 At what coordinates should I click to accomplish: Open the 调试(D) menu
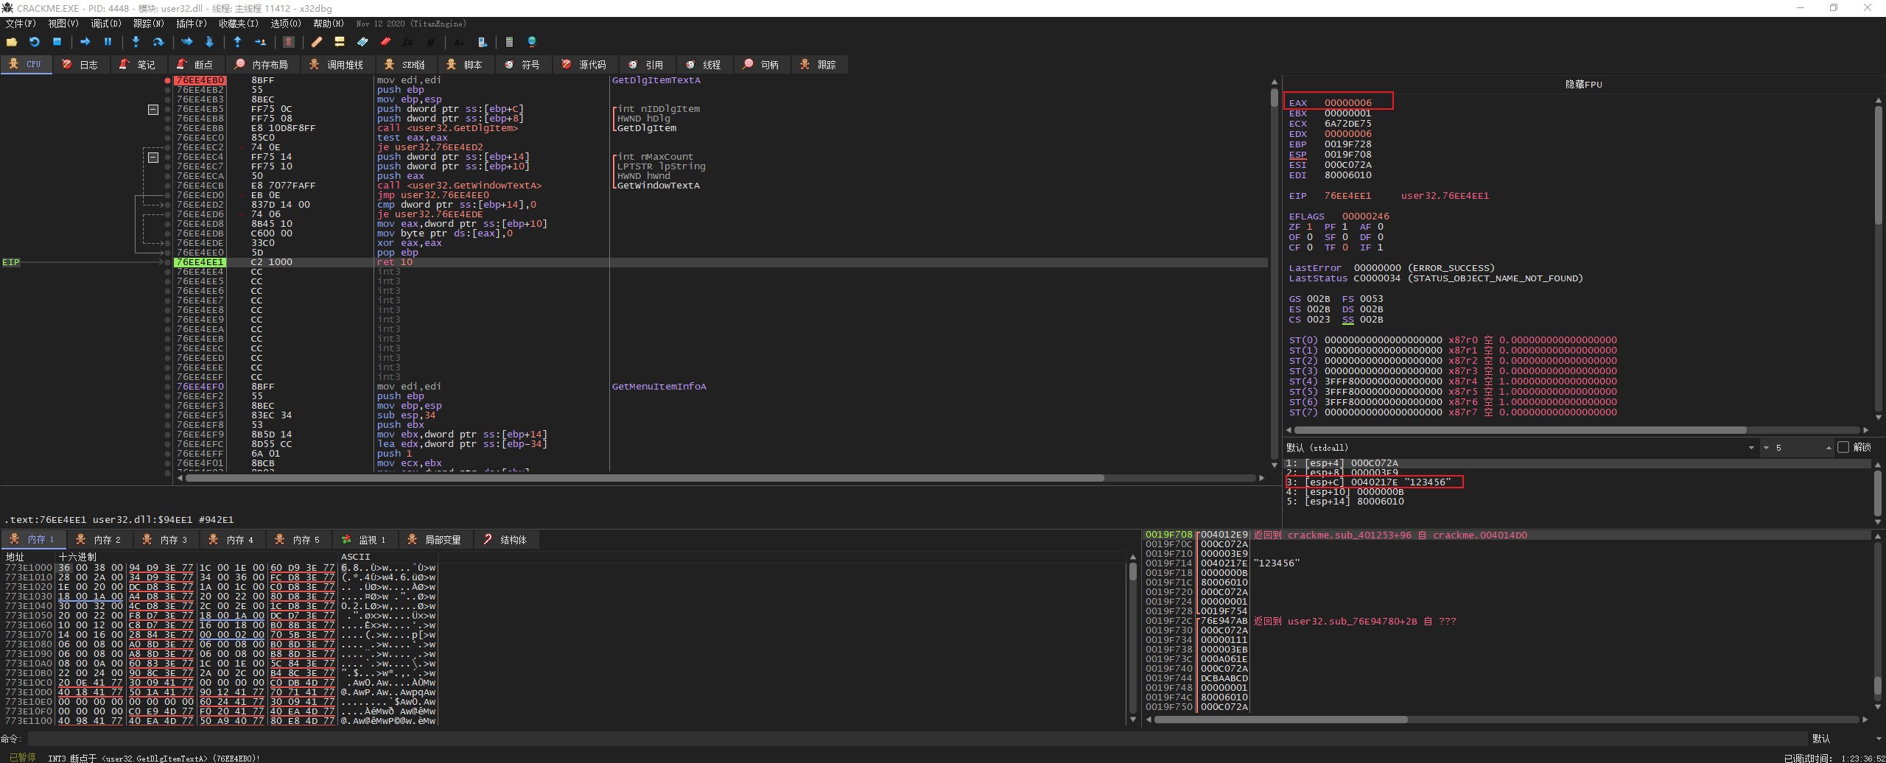[x=105, y=24]
